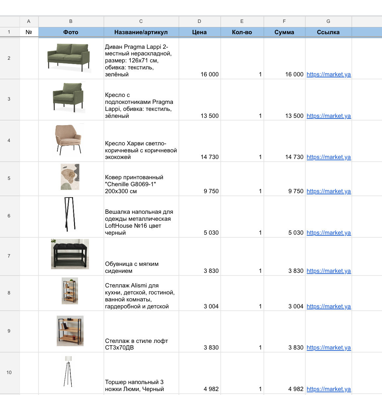Screen dimensions: 382x395
Task: Open the market.ya link for the Pragma Lappi sofa
Action: (329, 74)
